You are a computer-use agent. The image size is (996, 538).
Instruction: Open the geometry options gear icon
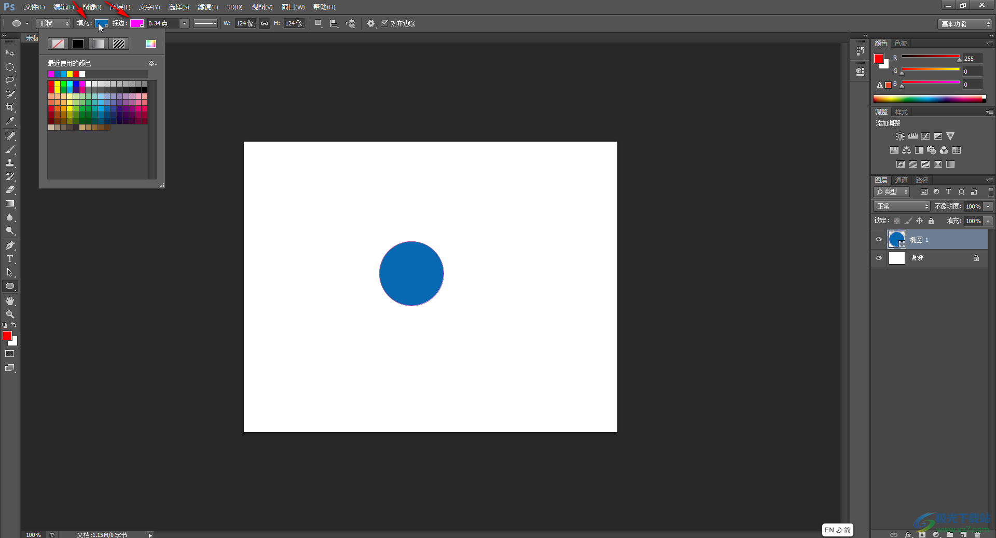tap(371, 23)
